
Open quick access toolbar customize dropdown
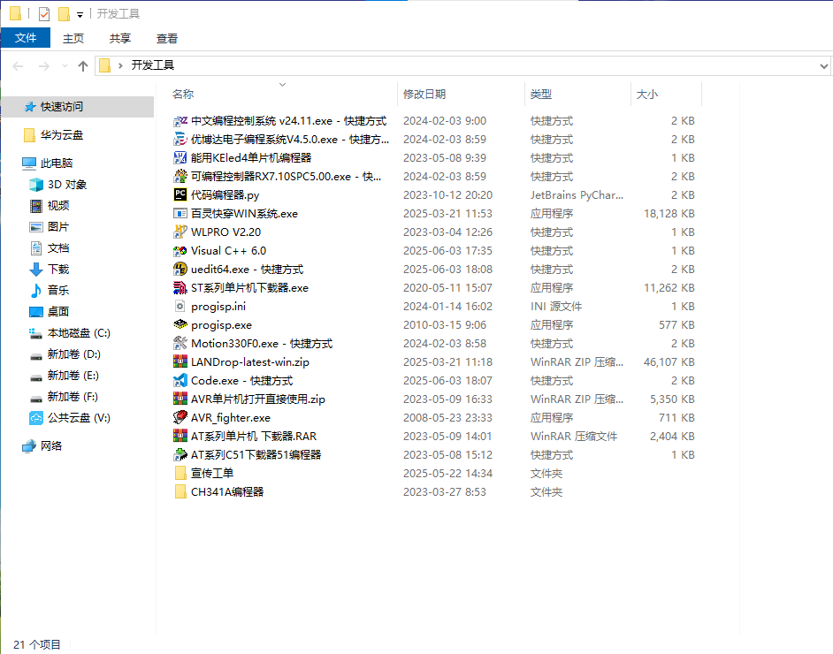click(x=80, y=15)
